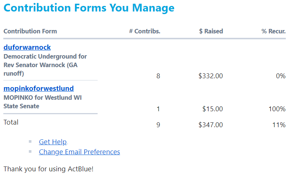The image size is (291, 175).
Task: Click the Democratic Underground for Rev Senator Warnock description
Action: [45, 65]
